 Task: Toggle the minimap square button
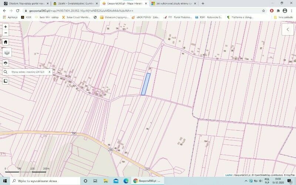tap(6, 81)
